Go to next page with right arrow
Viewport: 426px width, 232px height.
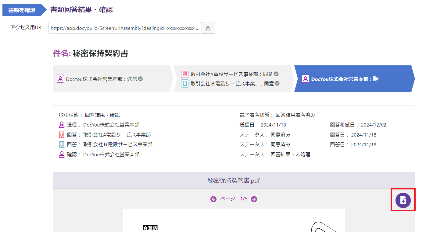[x=254, y=199]
